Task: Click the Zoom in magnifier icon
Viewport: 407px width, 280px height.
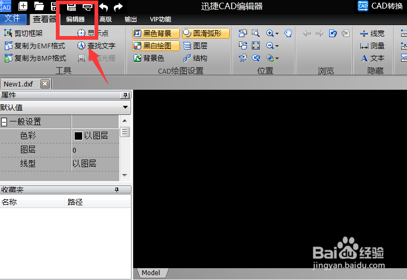Action: click(x=270, y=33)
